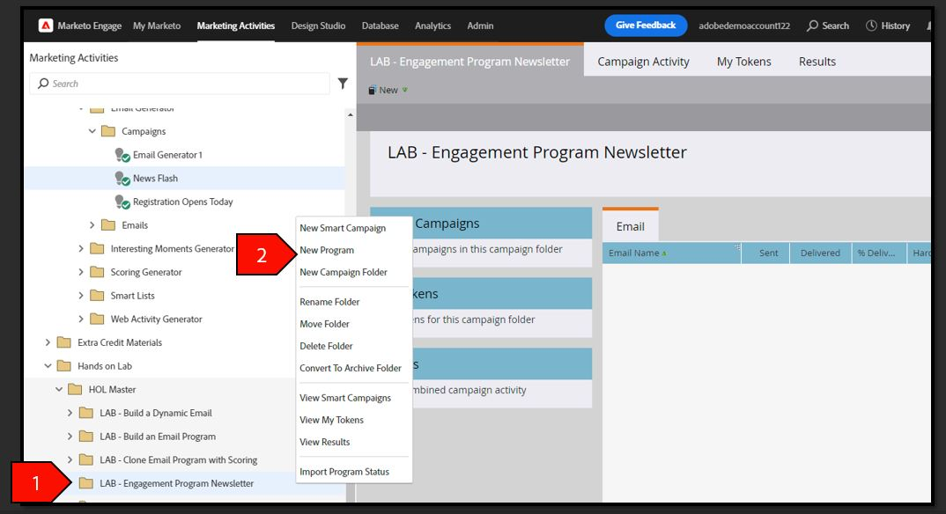
Task: Expand the Extra Credit Materials folder
Action: tap(48, 343)
